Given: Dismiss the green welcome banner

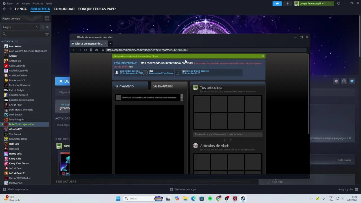Looking at the screenshot, I should (x=263, y=56).
